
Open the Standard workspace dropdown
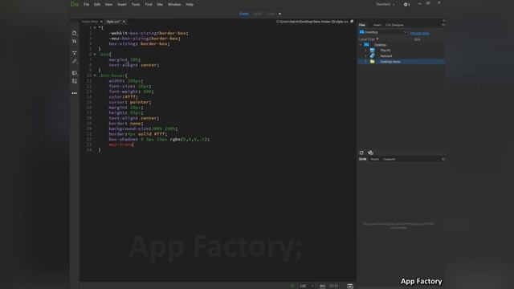[385, 4]
